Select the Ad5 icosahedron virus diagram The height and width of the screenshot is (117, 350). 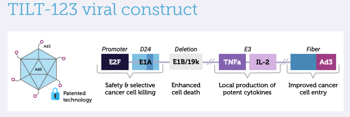coord(39,69)
